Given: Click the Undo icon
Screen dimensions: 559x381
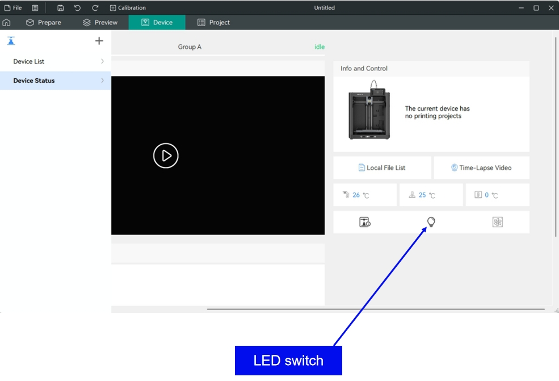Looking at the screenshot, I should click(x=78, y=7).
